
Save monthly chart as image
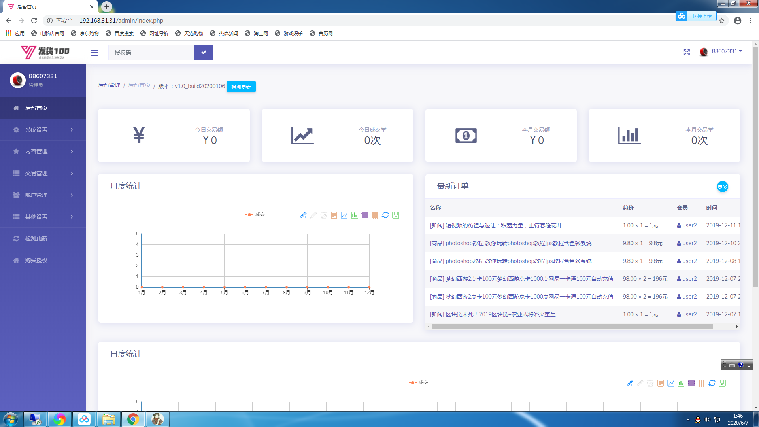click(x=396, y=215)
